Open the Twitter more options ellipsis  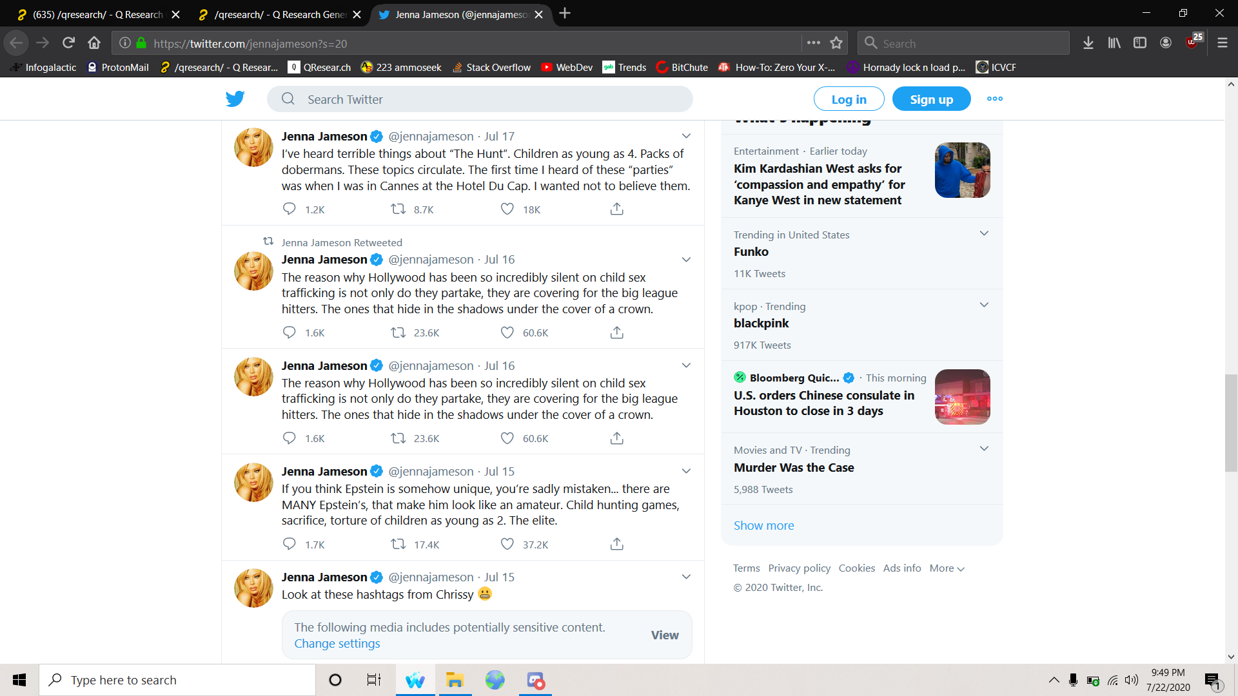click(x=995, y=99)
